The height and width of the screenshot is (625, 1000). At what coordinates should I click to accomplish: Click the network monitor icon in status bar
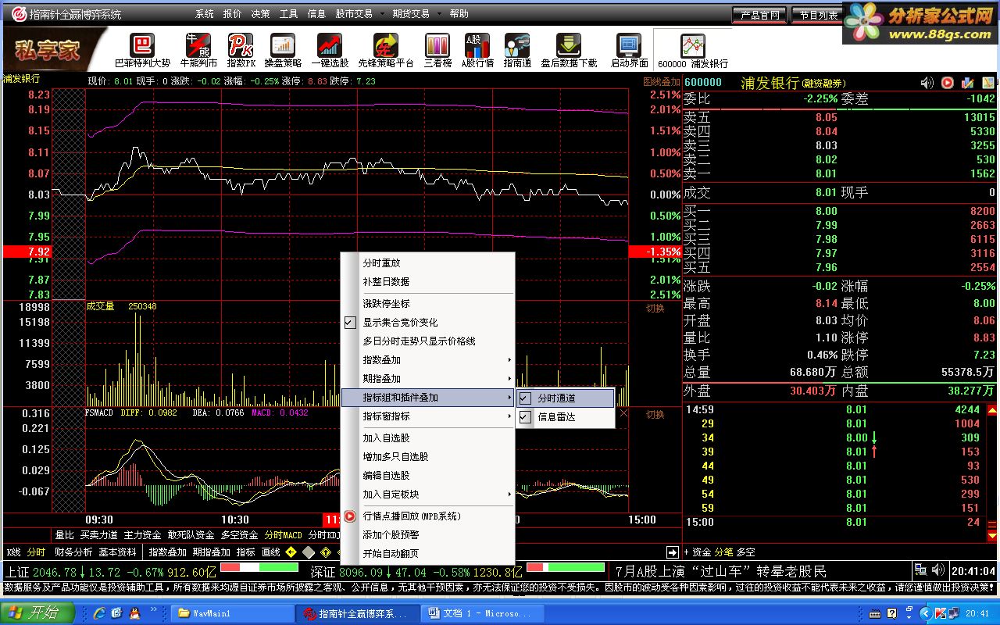coord(920,570)
